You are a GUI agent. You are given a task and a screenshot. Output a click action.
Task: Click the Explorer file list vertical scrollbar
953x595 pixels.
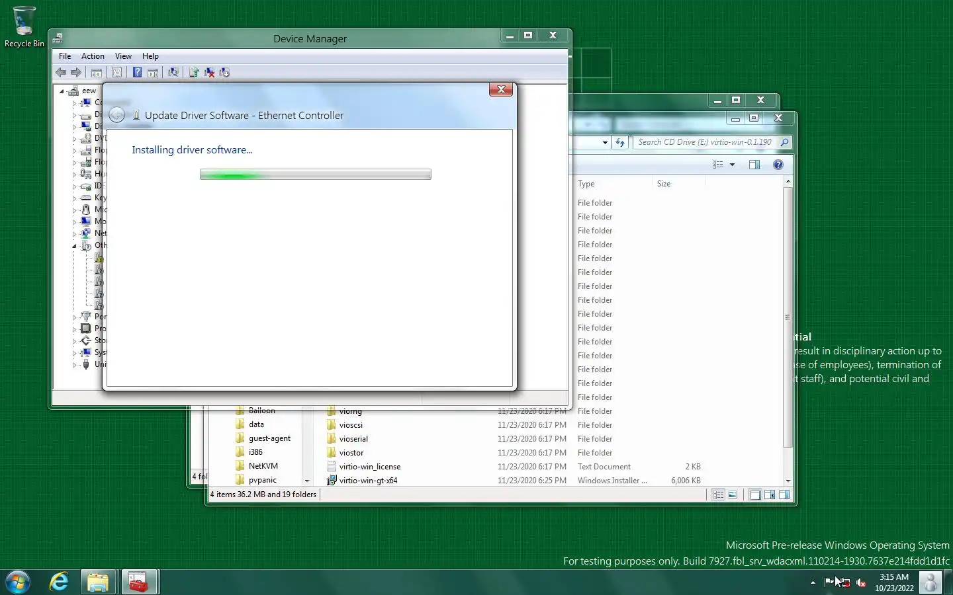tap(788, 317)
